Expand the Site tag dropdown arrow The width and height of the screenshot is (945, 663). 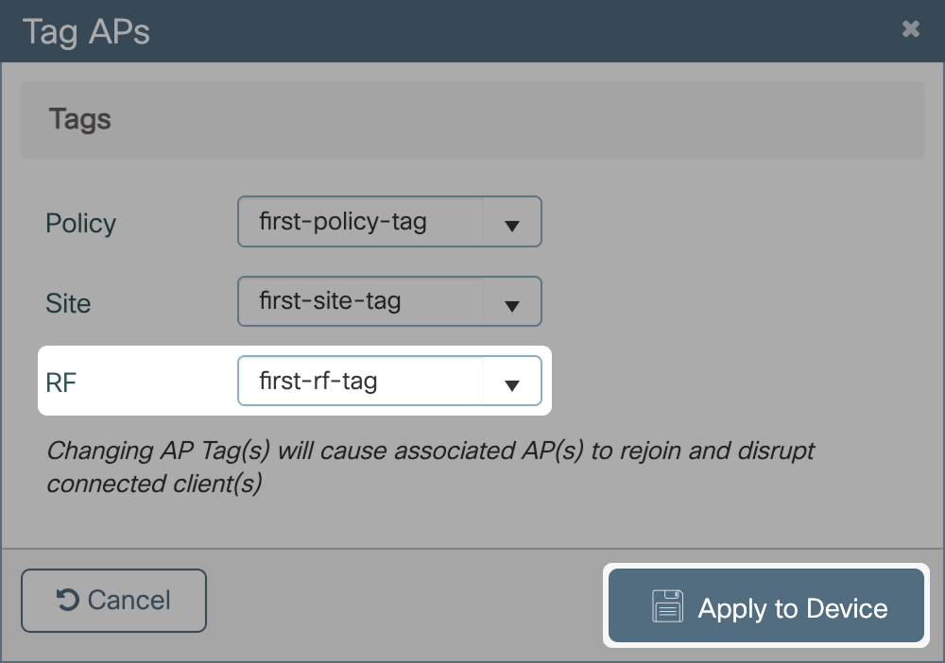(512, 305)
